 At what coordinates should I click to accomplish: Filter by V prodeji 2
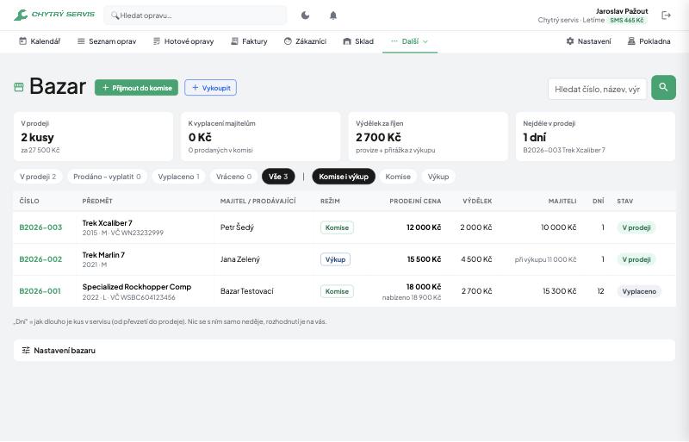pos(38,177)
